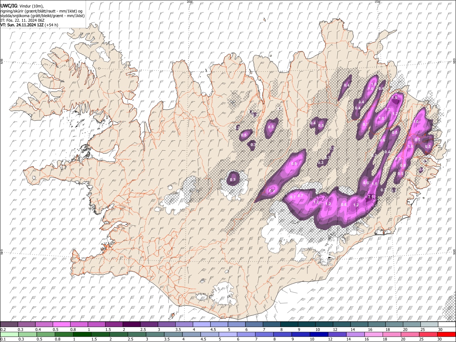Click the darkest green 1–1.5 swatch in the bottom legend
Image resolution: width=456 pixels, height=342 pixels.
point(82,334)
